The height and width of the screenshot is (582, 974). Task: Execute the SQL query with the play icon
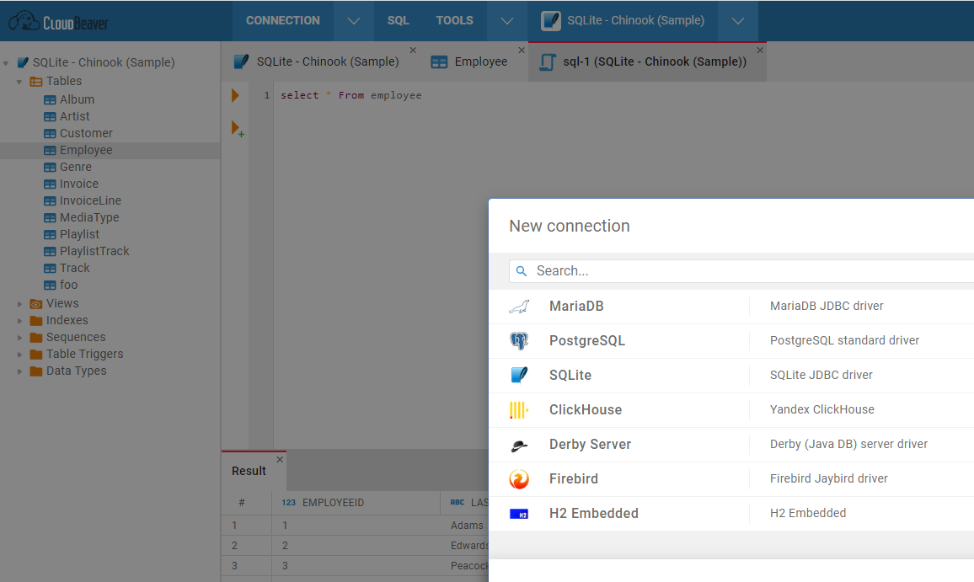tap(235, 94)
